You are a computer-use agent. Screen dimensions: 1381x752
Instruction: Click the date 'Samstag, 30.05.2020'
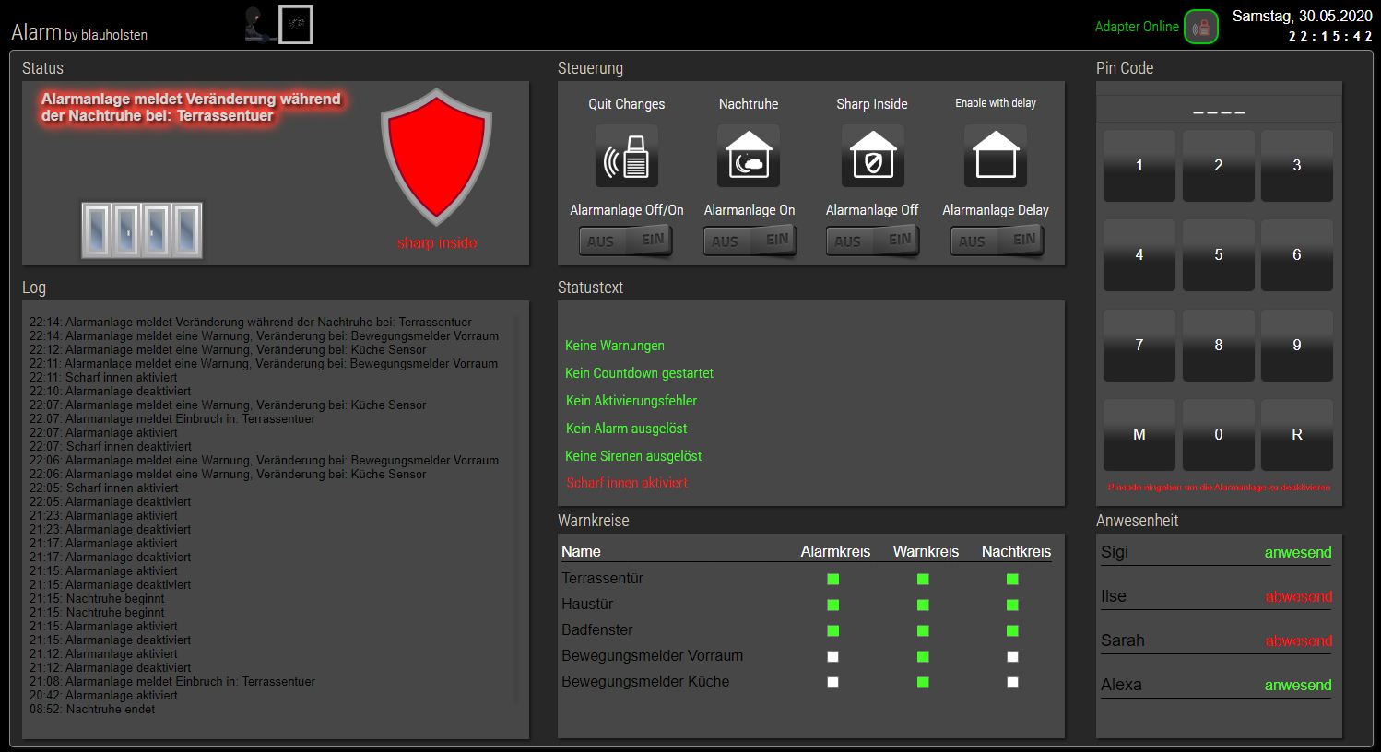point(1302,17)
